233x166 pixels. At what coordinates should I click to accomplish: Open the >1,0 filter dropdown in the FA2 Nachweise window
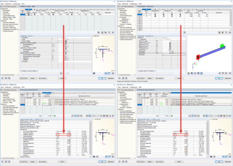tap(98, 116)
